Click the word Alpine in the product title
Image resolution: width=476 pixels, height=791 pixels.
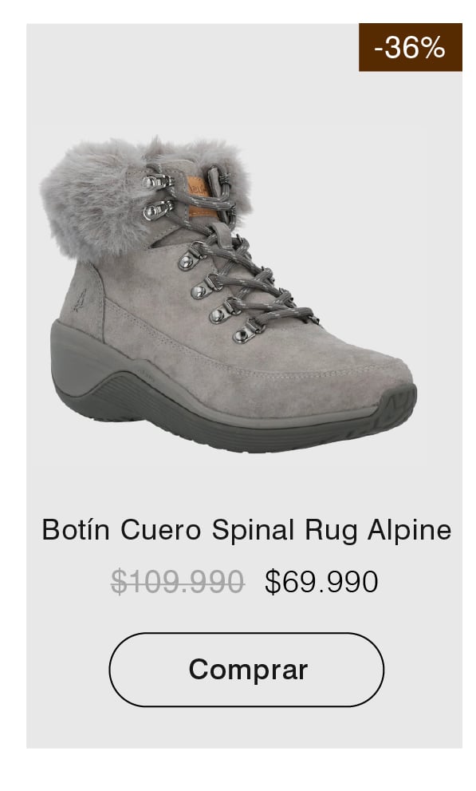pos(409,530)
